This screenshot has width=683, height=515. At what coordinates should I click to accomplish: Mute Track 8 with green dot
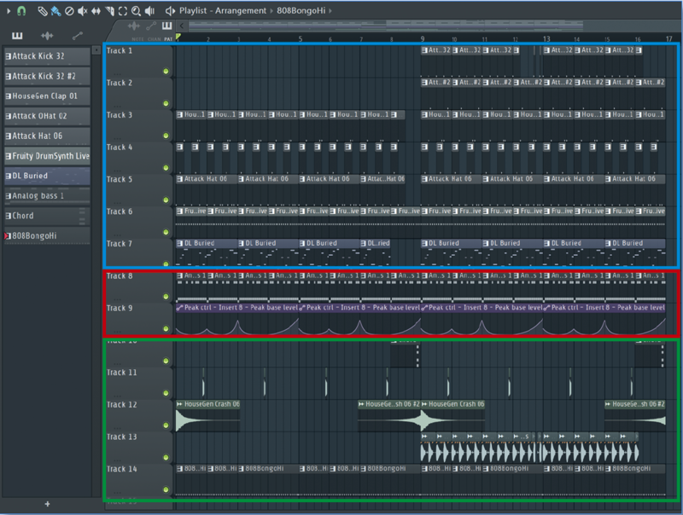(x=166, y=297)
